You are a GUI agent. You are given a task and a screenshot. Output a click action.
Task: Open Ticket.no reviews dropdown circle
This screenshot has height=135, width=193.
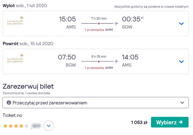pyautogui.click(x=49, y=126)
